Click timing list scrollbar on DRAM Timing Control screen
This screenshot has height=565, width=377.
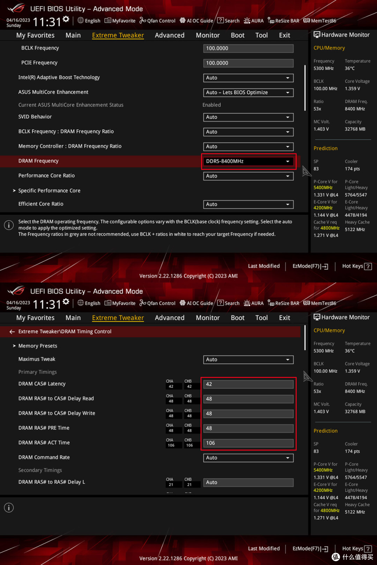tap(305, 338)
